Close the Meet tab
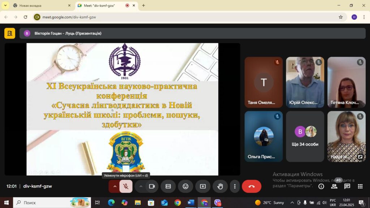 (134, 5)
